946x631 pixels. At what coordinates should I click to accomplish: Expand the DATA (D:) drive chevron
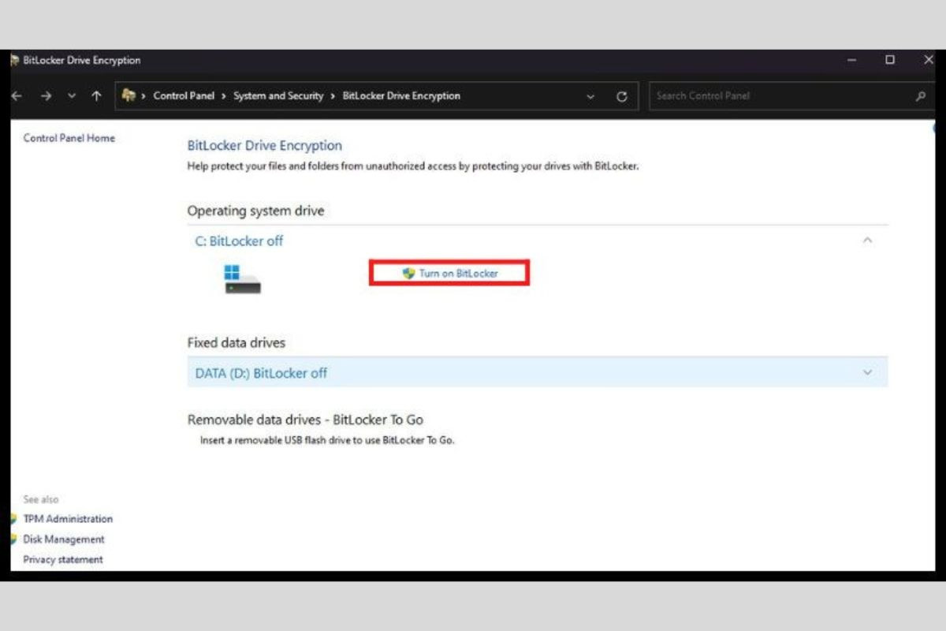point(867,372)
